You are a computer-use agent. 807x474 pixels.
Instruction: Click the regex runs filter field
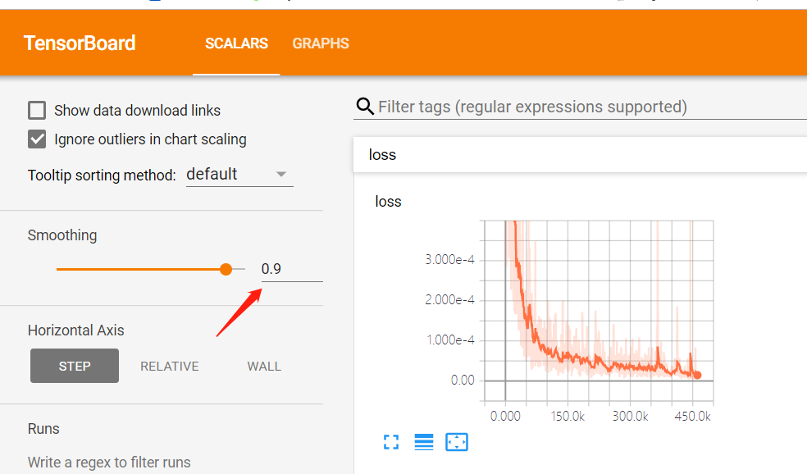[108, 462]
